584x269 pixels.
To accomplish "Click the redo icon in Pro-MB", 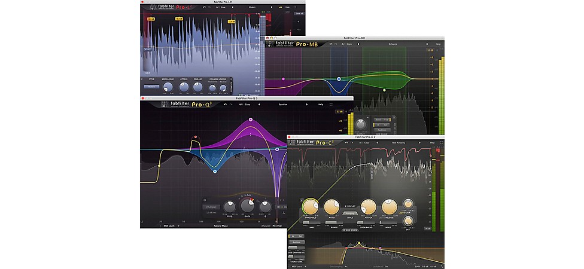I will pos(336,44).
